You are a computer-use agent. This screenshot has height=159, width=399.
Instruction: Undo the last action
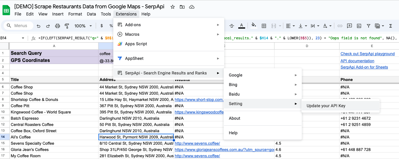pyautogui.click(x=38, y=26)
